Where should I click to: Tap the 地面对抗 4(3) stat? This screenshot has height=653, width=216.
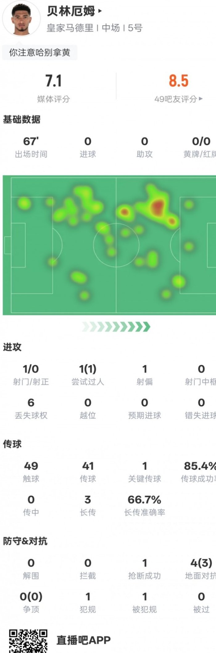(201, 569)
